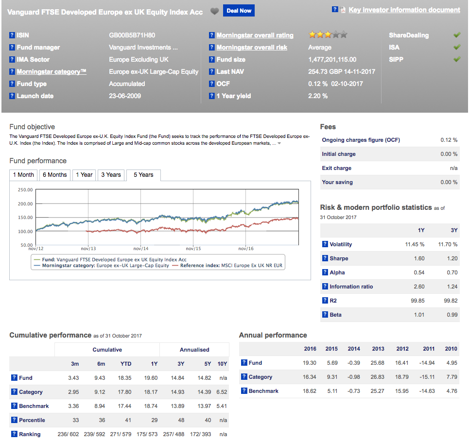Click the help icon beside Percentile row
470x441 pixels.
pyautogui.click(x=14, y=420)
